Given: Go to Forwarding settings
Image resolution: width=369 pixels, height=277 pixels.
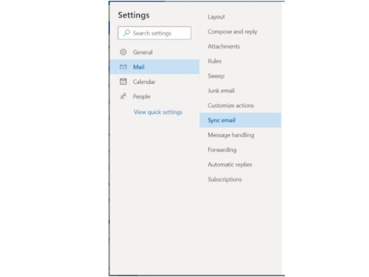Looking at the screenshot, I should click(x=222, y=150).
